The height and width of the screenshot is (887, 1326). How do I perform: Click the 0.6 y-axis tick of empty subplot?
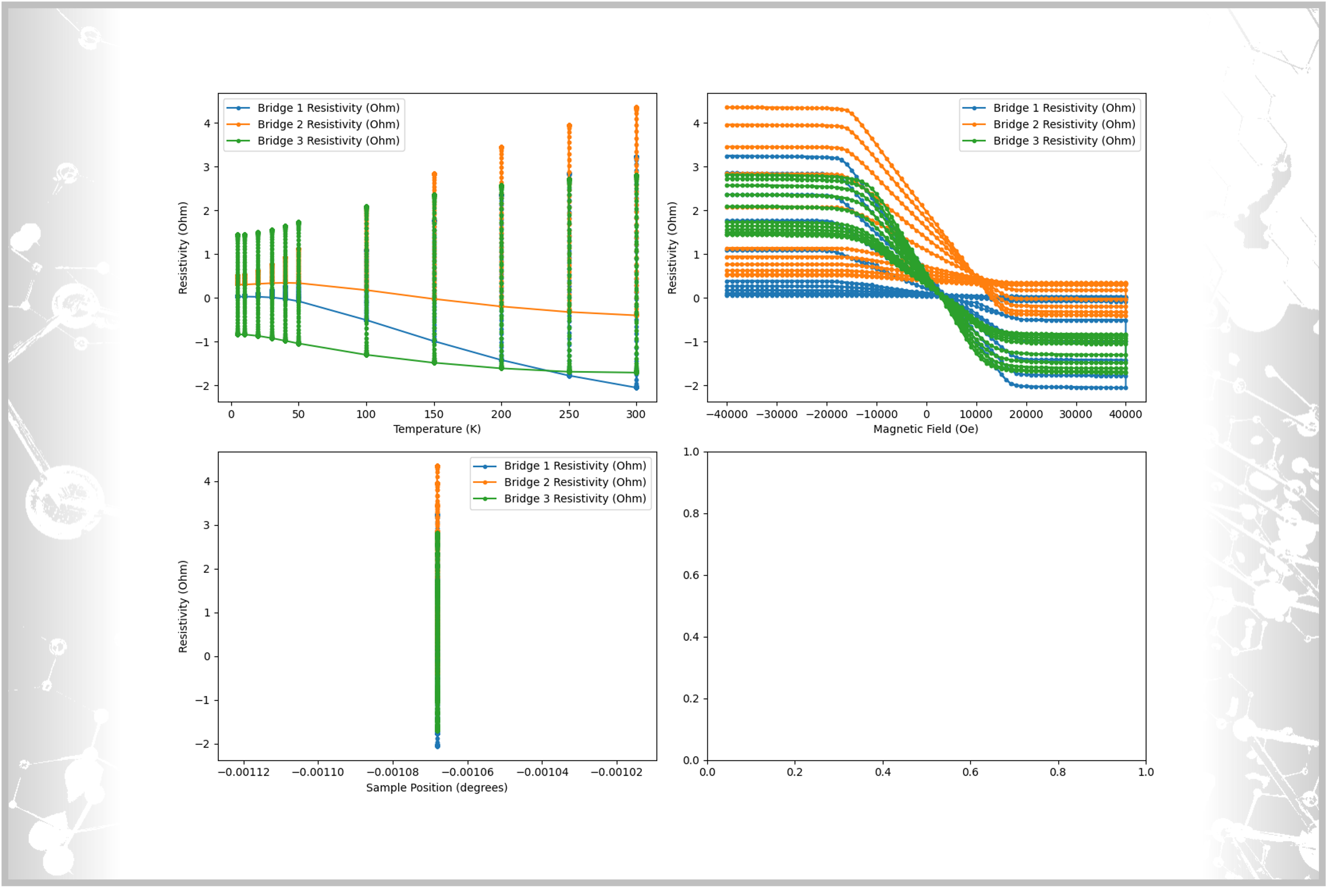click(x=691, y=576)
